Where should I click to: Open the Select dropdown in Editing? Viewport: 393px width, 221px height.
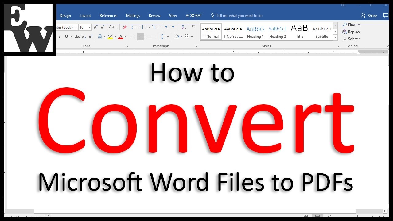pyautogui.click(x=352, y=39)
